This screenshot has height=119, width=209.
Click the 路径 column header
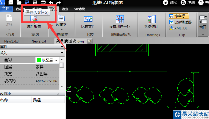[48, 100]
